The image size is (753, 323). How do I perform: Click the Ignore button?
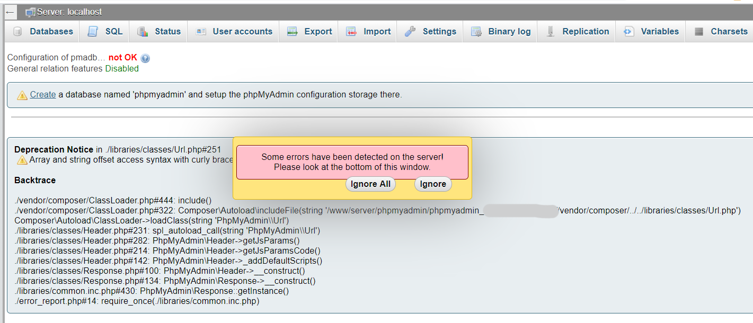click(433, 184)
